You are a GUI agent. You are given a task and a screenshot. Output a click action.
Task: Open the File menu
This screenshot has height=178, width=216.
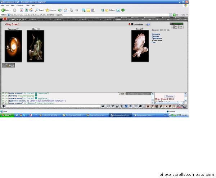pos(3,5)
